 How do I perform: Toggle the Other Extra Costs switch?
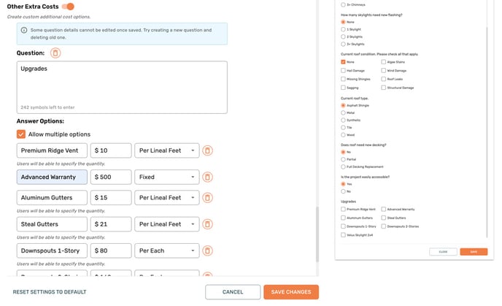tap(68, 7)
